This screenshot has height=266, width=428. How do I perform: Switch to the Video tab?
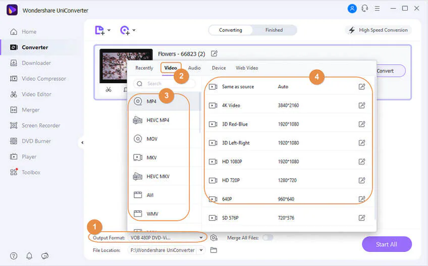click(171, 68)
